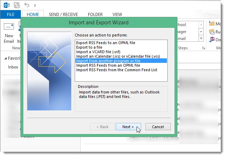Open the VIEW ribbon tab
Viewport: 226px width, 157px height.
click(x=117, y=14)
